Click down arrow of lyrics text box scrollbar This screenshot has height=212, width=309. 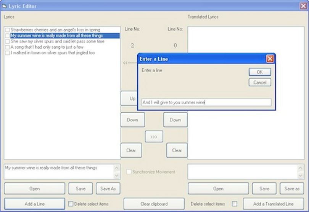(x=116, y=175)
